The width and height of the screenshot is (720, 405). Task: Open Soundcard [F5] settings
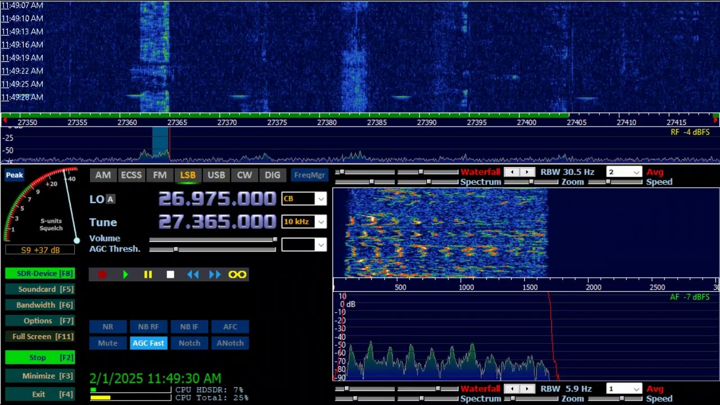point(40,289)
